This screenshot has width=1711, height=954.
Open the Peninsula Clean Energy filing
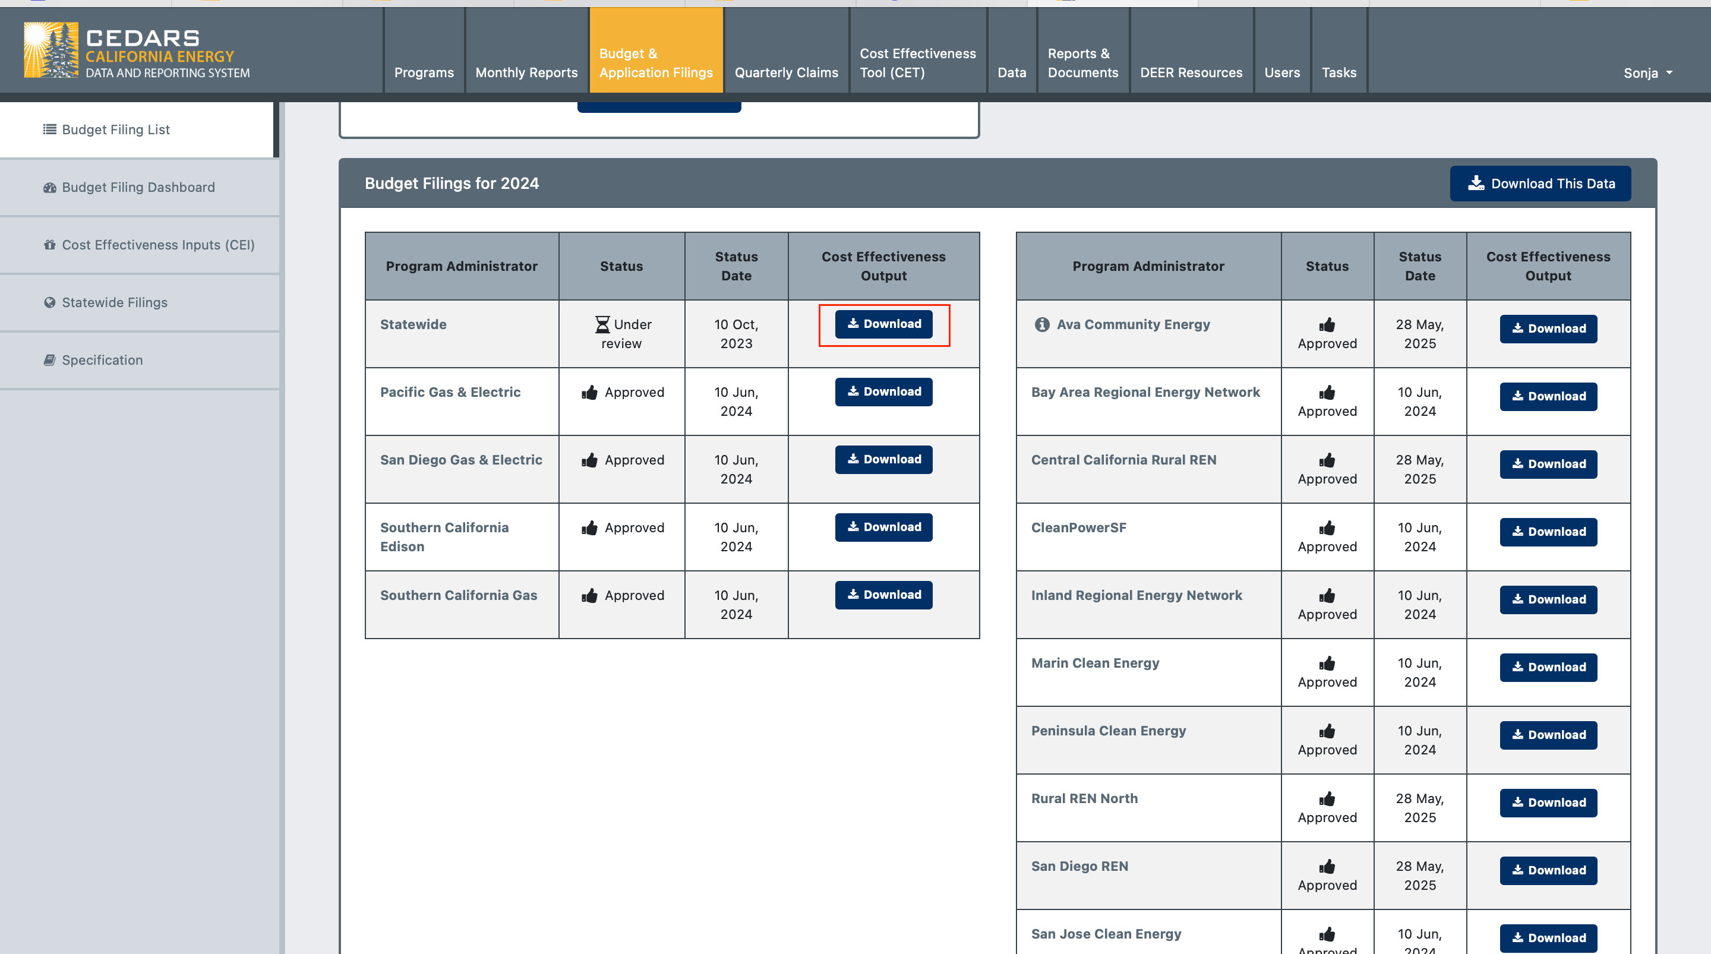click(x=1109, y=731)
